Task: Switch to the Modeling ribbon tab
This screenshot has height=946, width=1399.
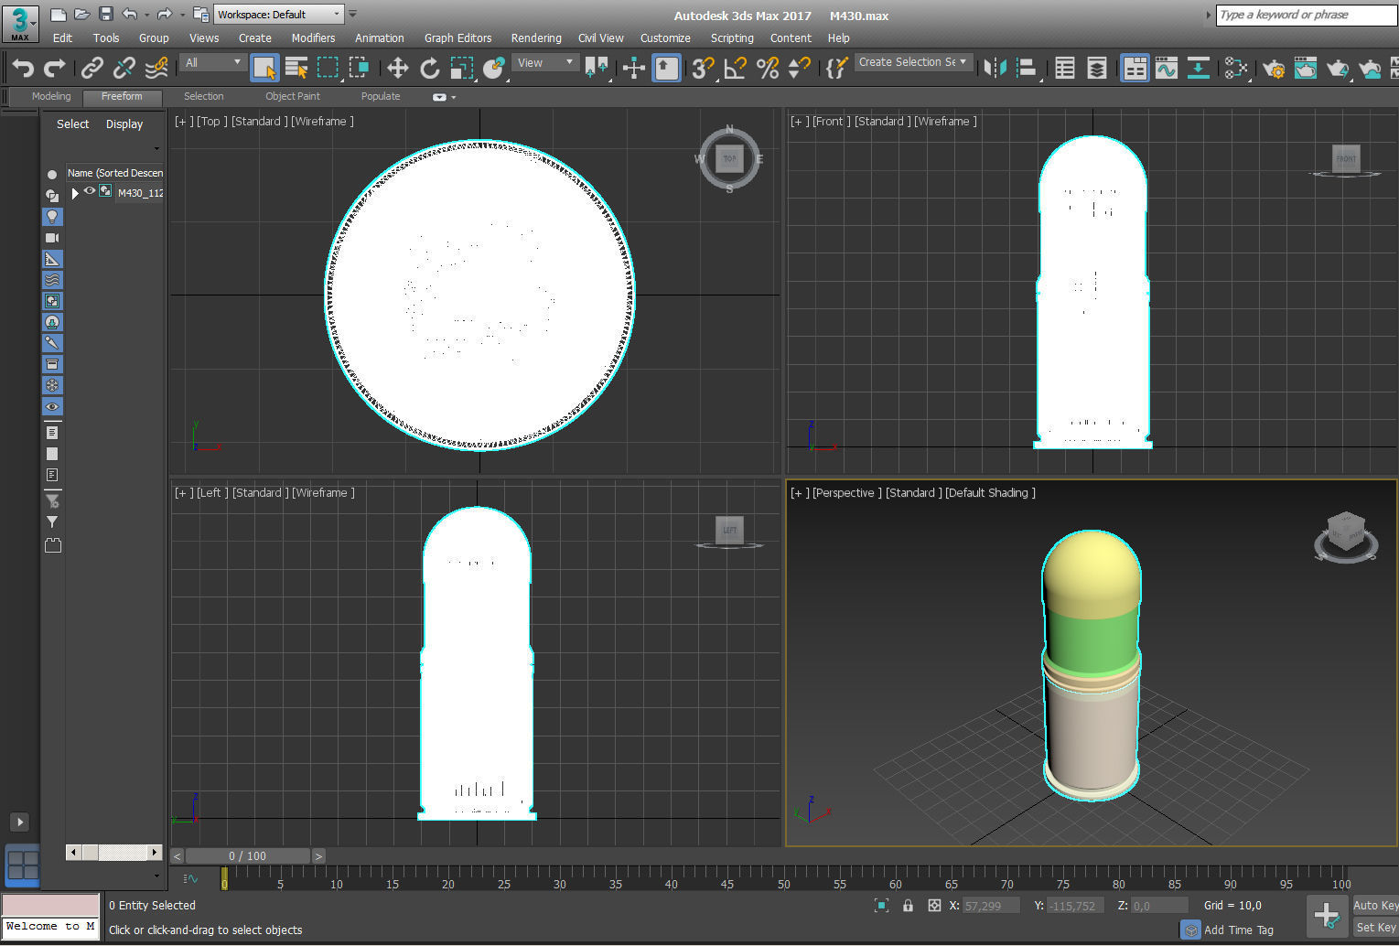Action: (x=51, y=96)
